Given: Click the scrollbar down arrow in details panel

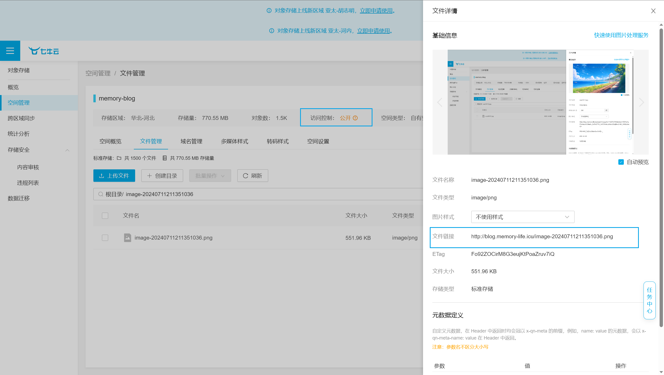Looking at the screenshot, I should 661,372.
